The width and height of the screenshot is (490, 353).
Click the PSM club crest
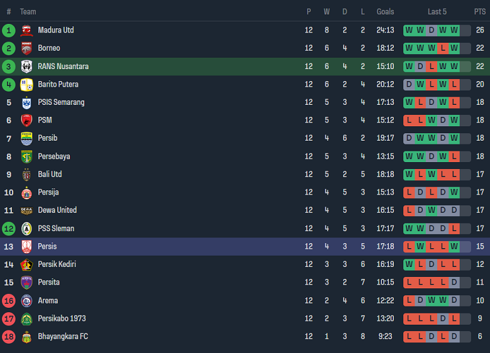pyautogui.click(x=26, y=121)
